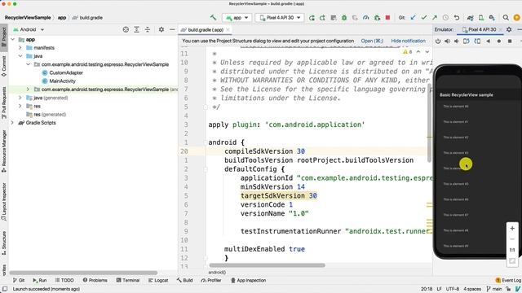
Task: Open the Profiler tool window
Action: [x=211, y=280]
